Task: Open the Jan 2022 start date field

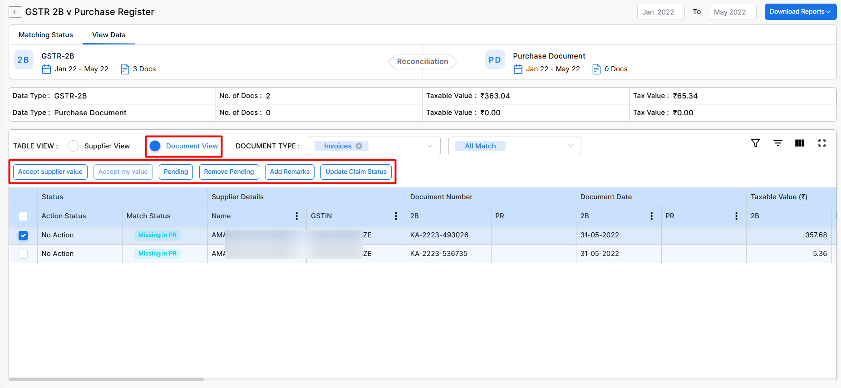Action: click(660, 12)
